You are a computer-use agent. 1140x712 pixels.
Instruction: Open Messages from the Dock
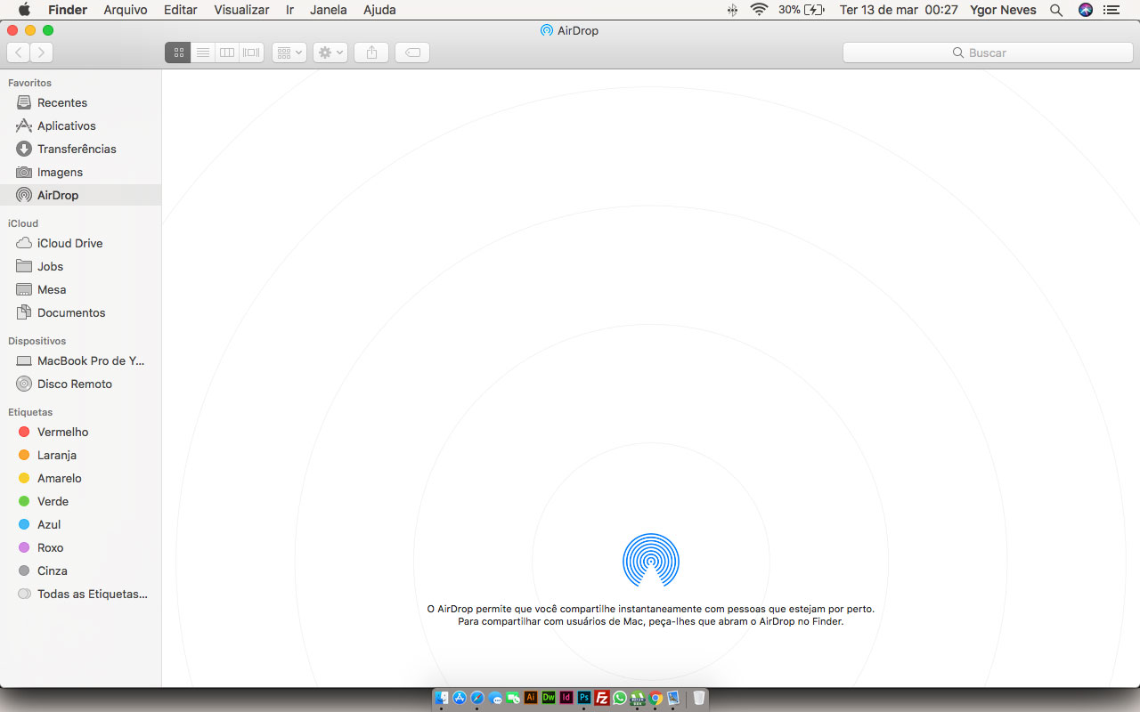click(495, 699)
